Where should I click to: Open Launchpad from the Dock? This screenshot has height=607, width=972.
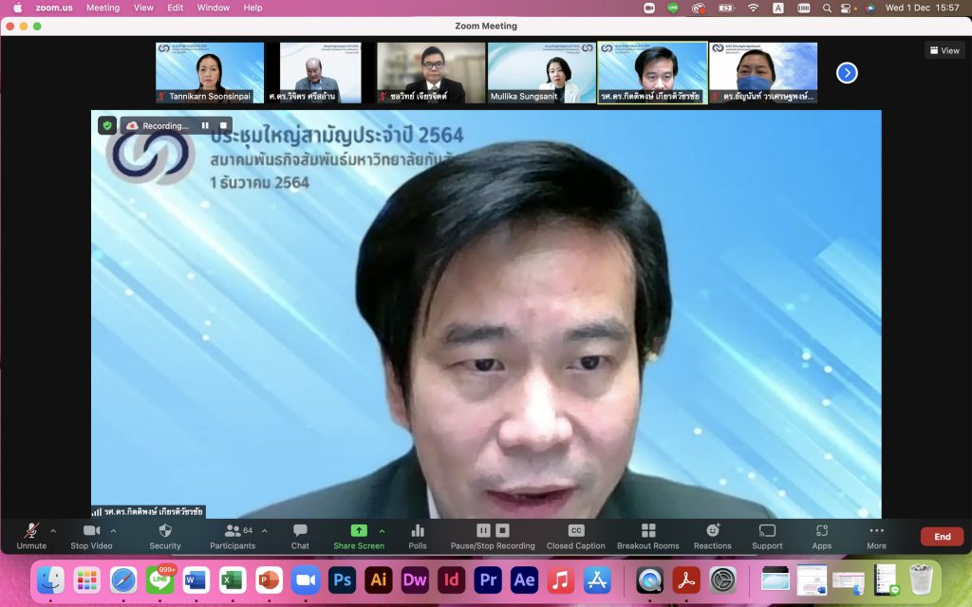click(86, 580)
